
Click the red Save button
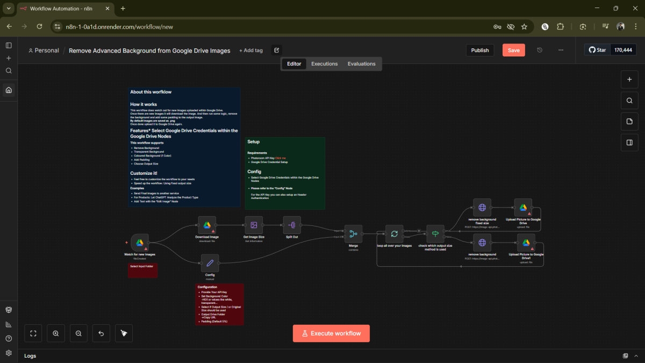click(513, 50)
